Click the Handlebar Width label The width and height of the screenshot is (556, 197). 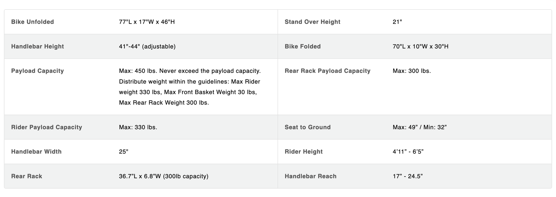pos(36,152)
